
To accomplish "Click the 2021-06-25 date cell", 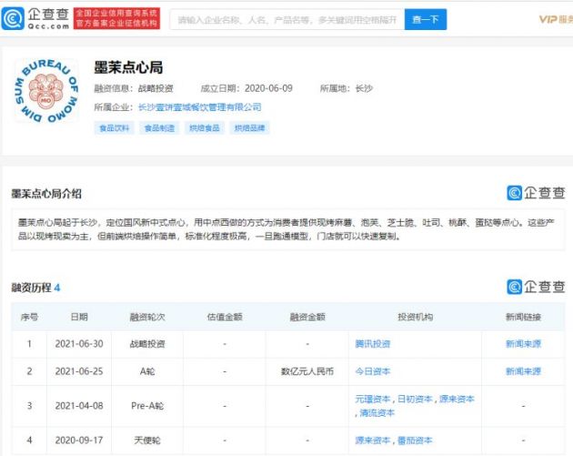I will pos(79,371).
